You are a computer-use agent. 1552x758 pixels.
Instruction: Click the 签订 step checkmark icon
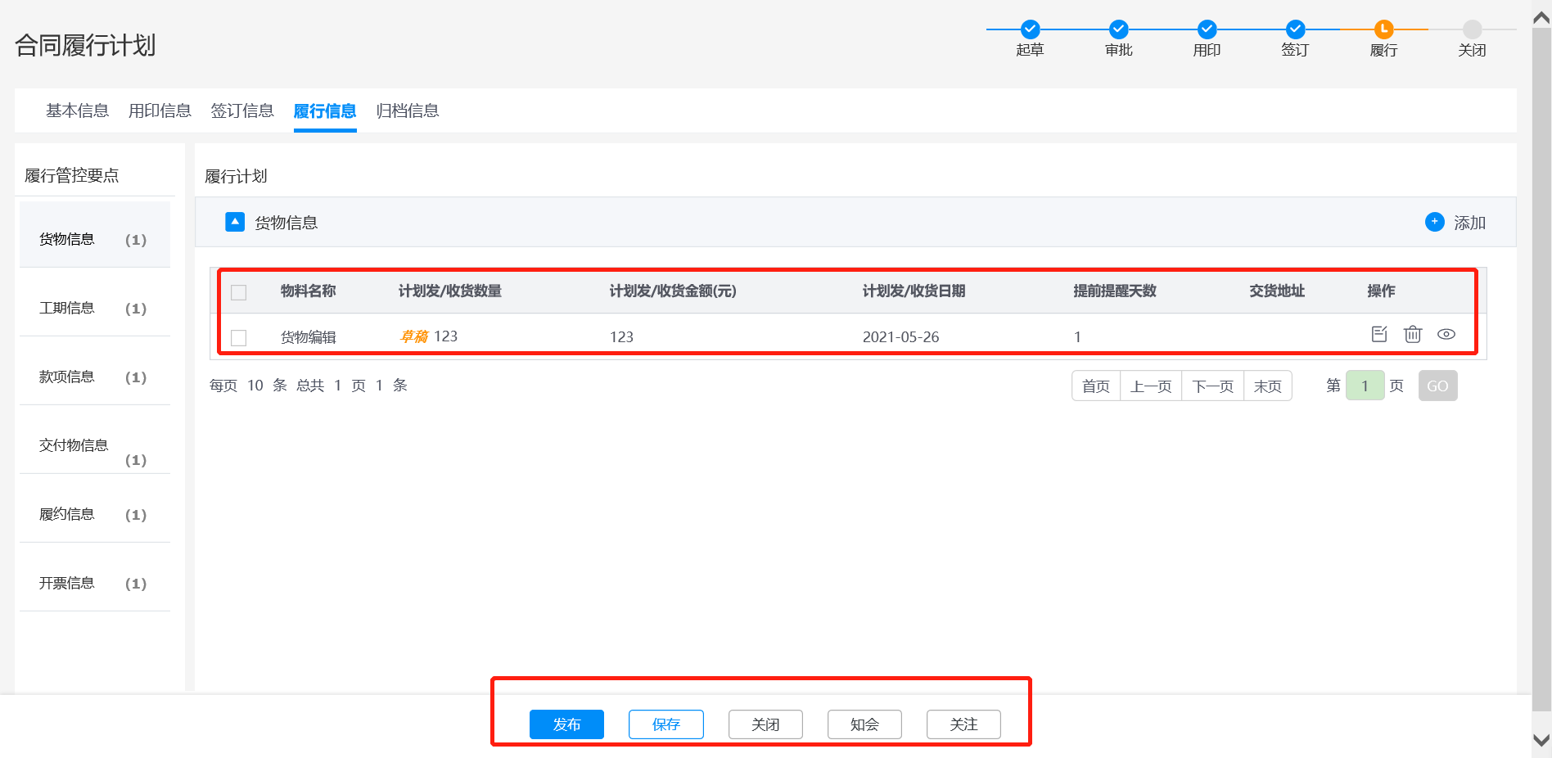pyautogui.click(x=1295, y=29)
